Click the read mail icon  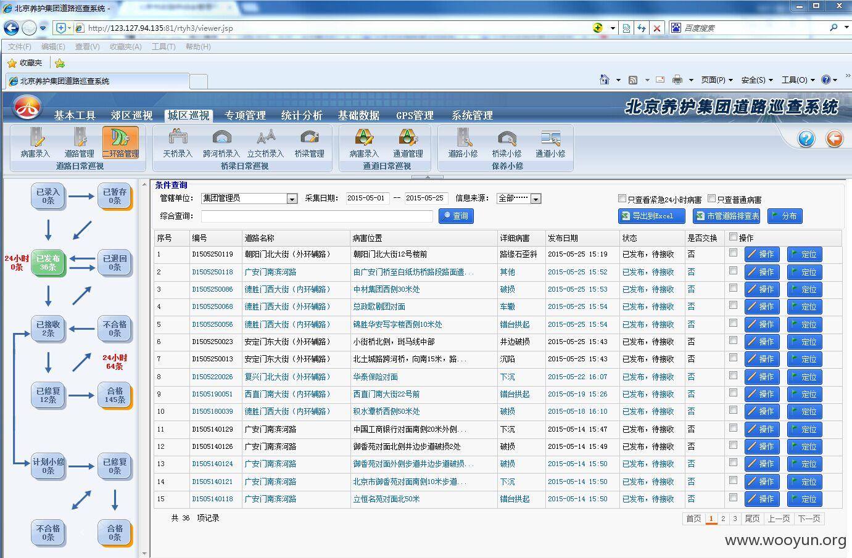coord(660,80)
